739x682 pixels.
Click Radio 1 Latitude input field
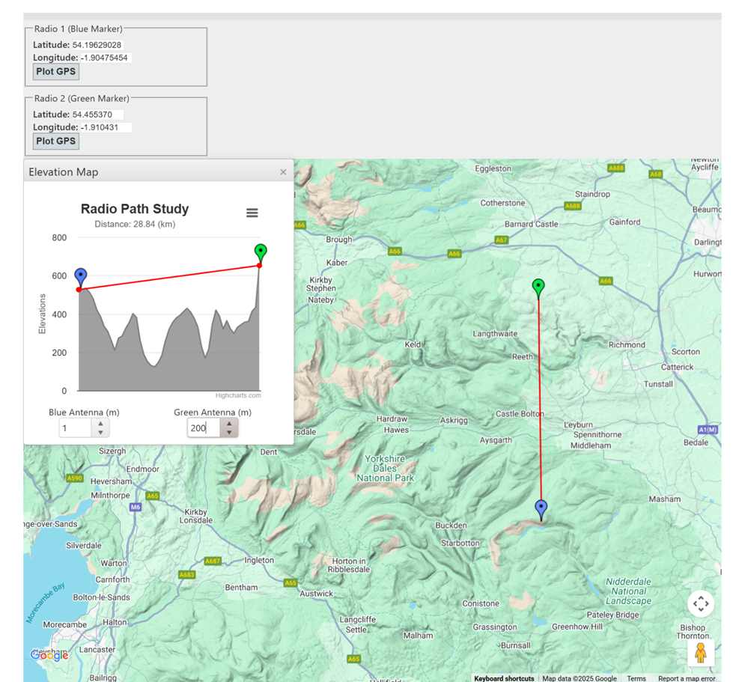(101, 46)
